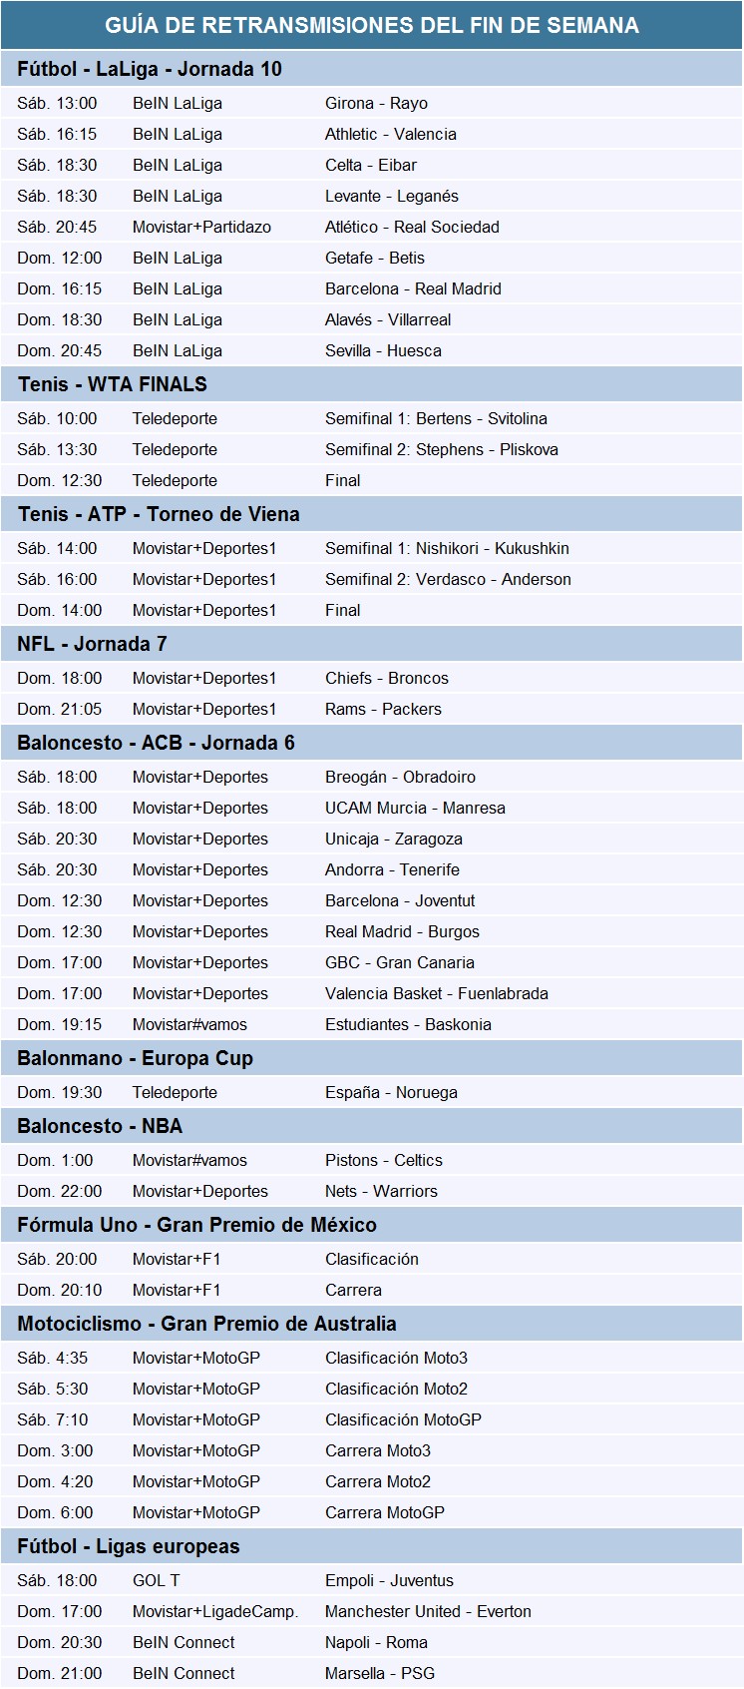Click the Barcelona - Real Madrid match
Image resolution: width=744 pixels, height=1689 pixels.
[413, 288]
